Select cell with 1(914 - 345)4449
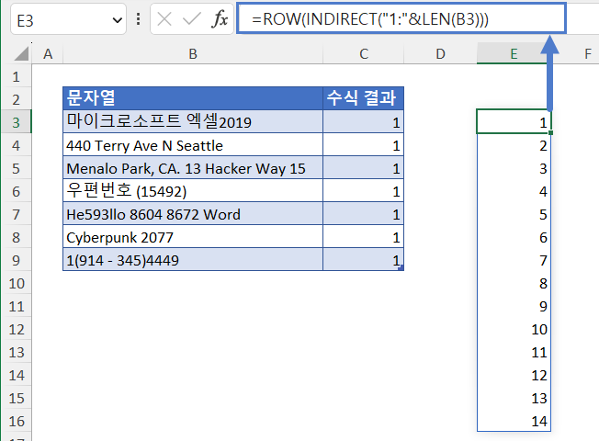Viewport: 599px width, 441px height. (193, 259)
